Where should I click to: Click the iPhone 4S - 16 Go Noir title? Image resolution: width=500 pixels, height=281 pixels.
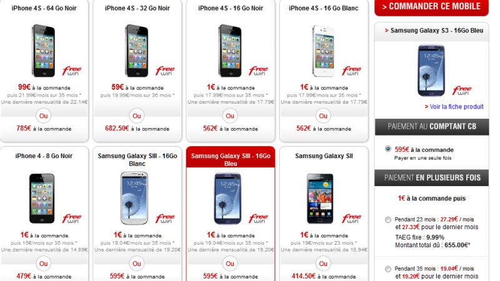tap(231, 8)
